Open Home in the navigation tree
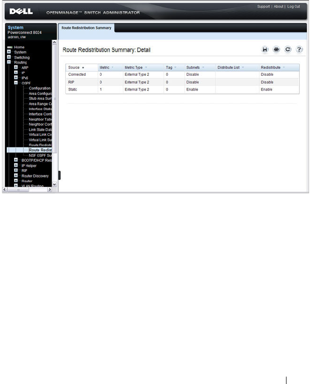 click(x=19, y=47)
